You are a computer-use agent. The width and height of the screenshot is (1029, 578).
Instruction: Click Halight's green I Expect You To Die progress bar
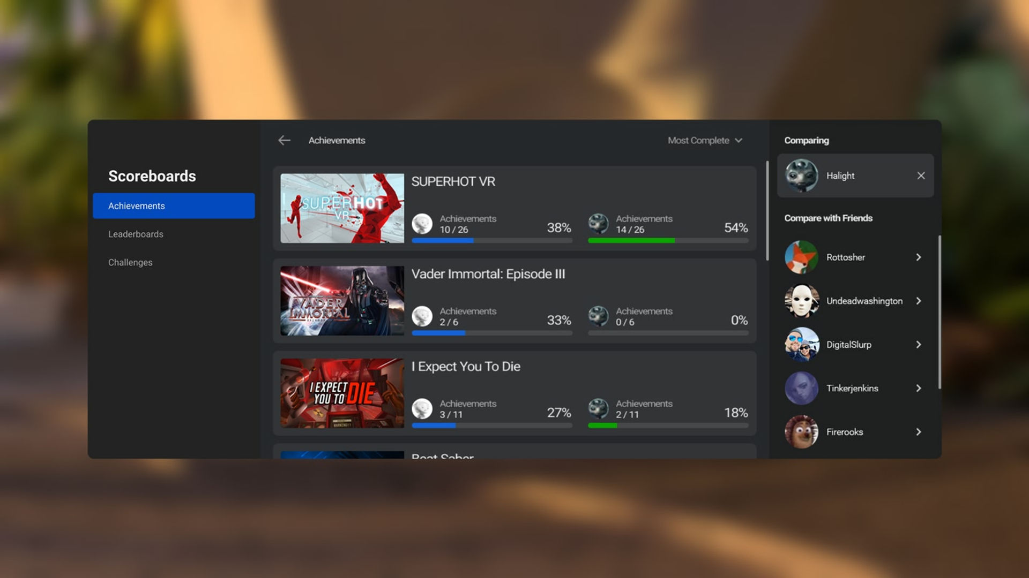(x=668, y=426)
